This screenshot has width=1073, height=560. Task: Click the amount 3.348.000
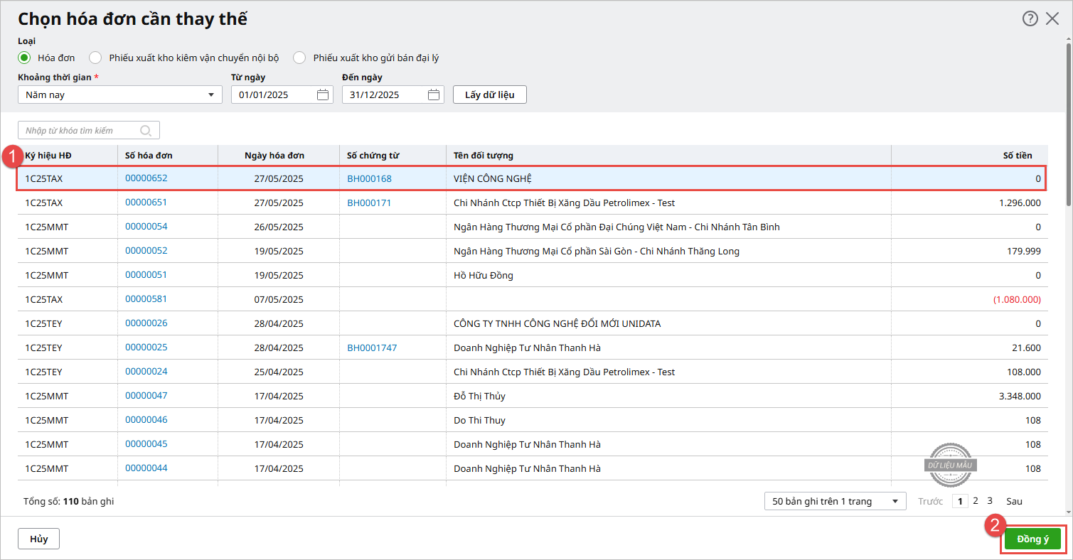pos(1020,396)
